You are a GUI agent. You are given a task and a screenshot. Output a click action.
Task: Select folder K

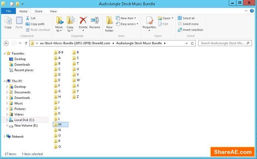(57, 113)
